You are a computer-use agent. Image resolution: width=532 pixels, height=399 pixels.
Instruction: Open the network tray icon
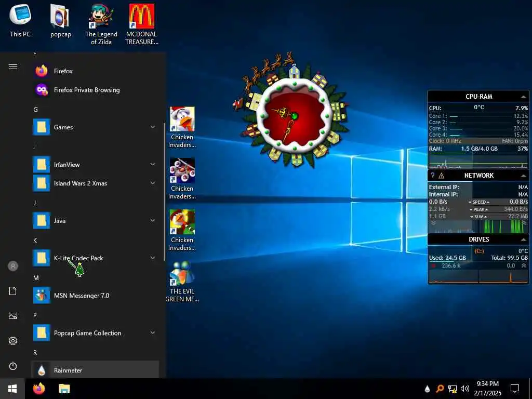pos(453,389)
